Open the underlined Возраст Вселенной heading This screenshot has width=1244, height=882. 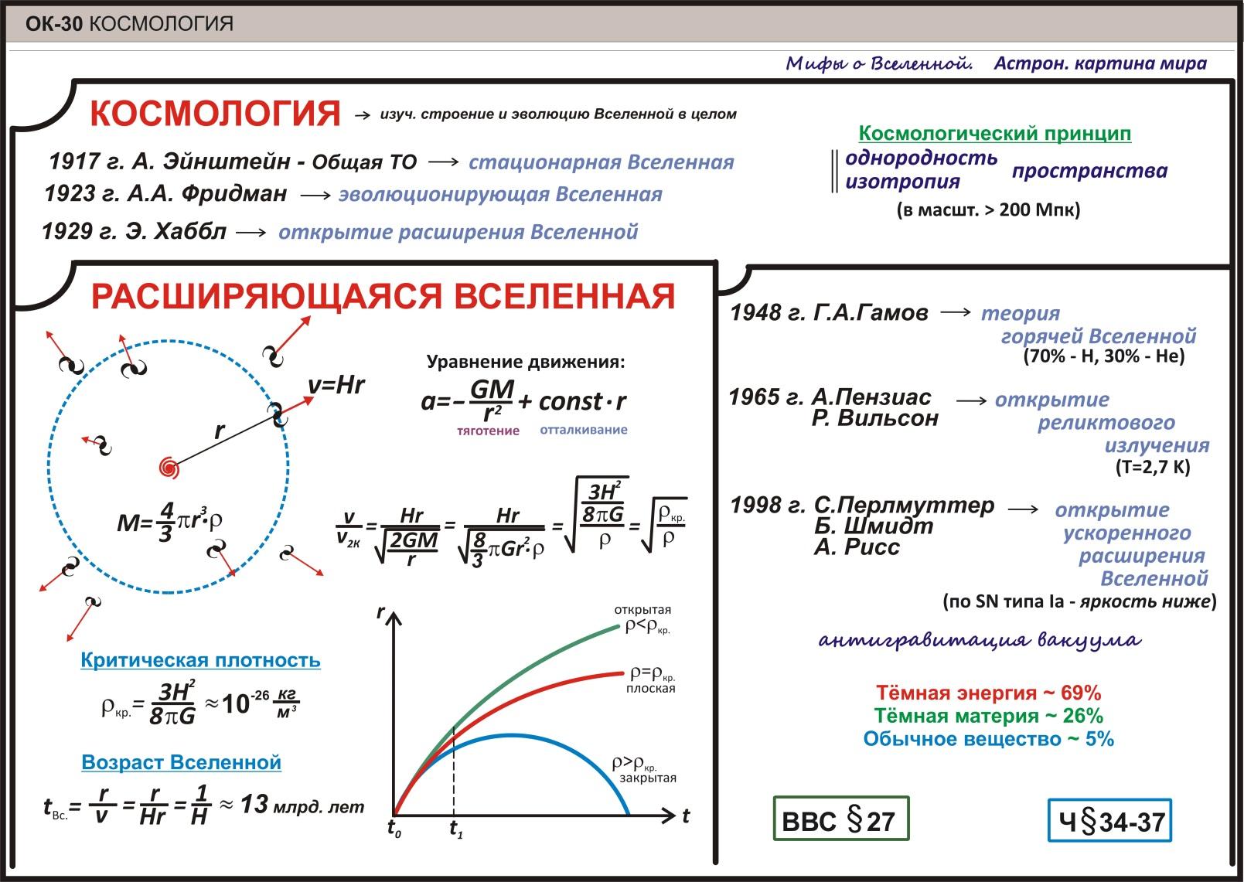[181, 762]
